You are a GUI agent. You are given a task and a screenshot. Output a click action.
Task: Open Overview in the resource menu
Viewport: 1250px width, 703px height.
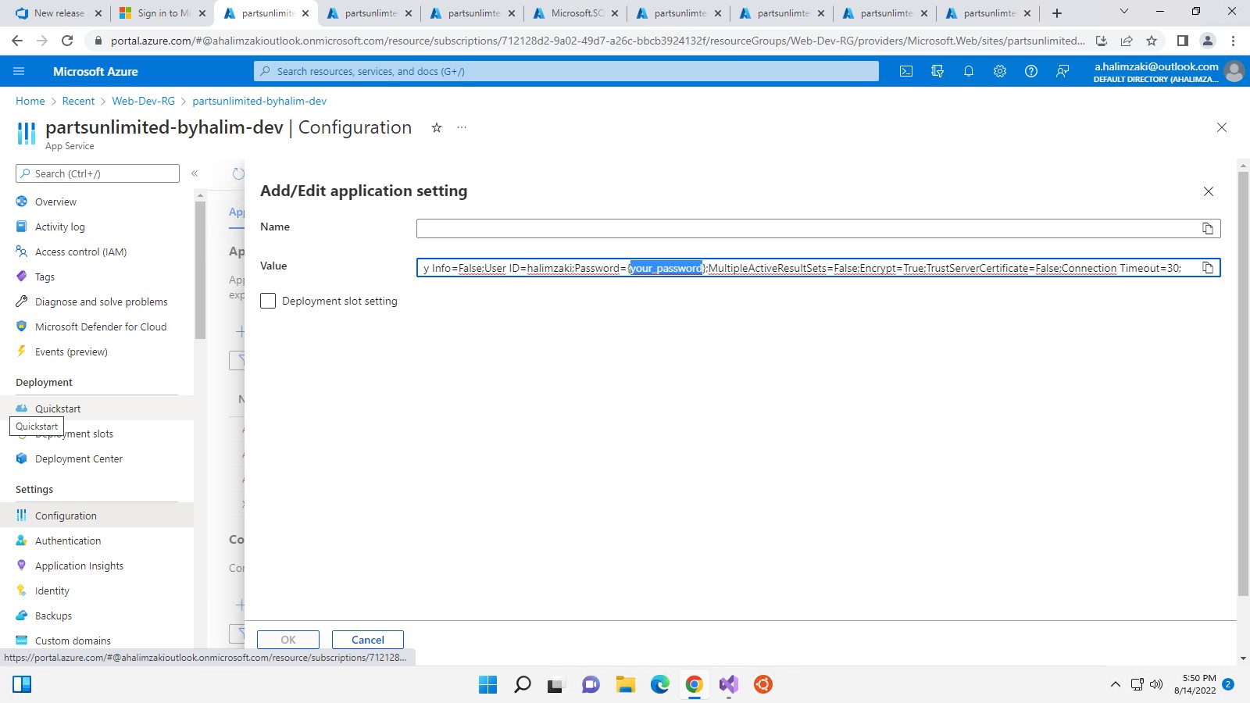coord(55,202)
